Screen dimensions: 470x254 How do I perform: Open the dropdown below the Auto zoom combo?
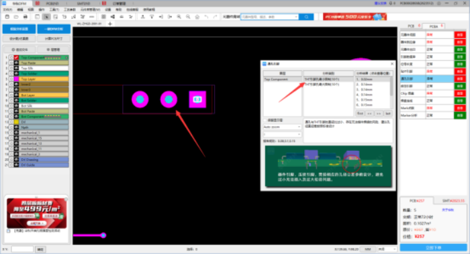click(282, 134)
